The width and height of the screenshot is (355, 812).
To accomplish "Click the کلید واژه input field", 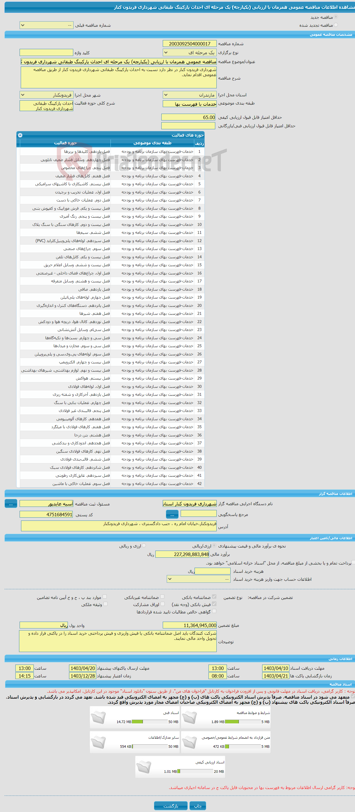I will pyautogui.click(x=46, y=52).
